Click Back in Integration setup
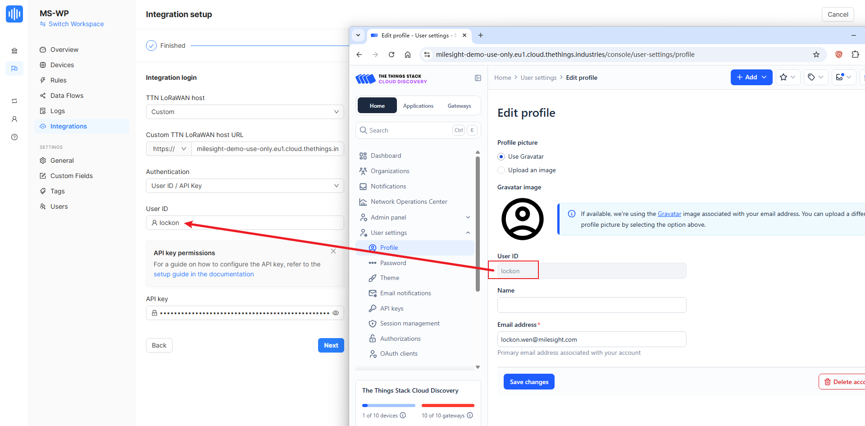865x426 pixels. [159, 345]
